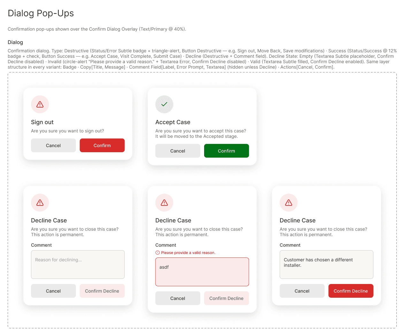
Task: Click the 'Sign out' dialog title
Action: click(42, 122)
